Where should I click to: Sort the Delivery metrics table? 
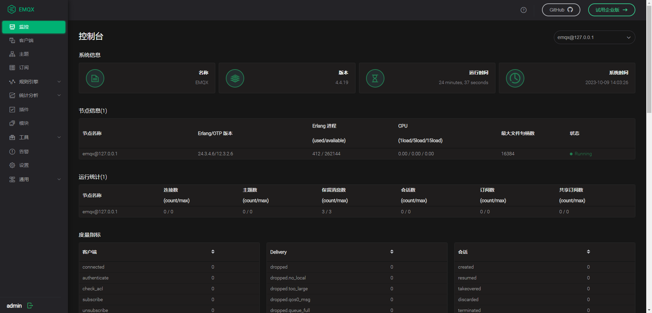[x=392, y=252]
